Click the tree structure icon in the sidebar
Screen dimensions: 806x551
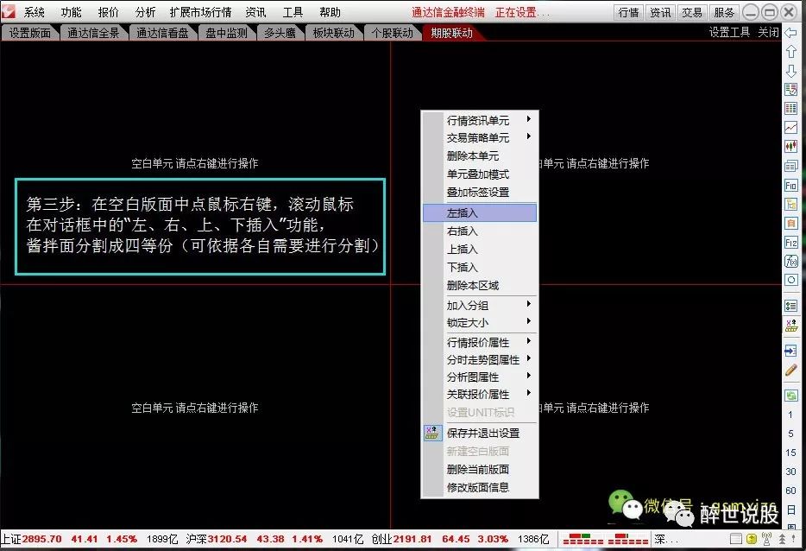(791, 204)
